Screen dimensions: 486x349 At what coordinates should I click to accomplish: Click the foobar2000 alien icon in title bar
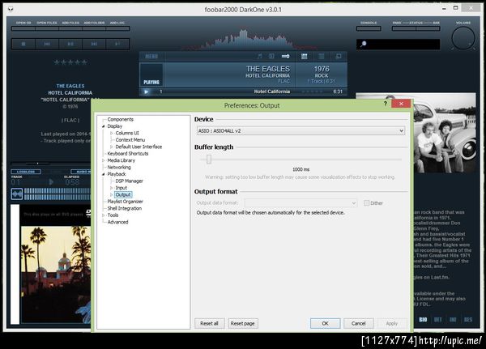pos(11,9)
